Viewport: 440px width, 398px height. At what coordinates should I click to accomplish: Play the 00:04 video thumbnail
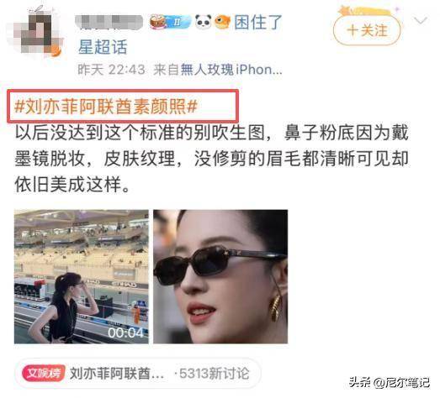(x=82, y=276)
